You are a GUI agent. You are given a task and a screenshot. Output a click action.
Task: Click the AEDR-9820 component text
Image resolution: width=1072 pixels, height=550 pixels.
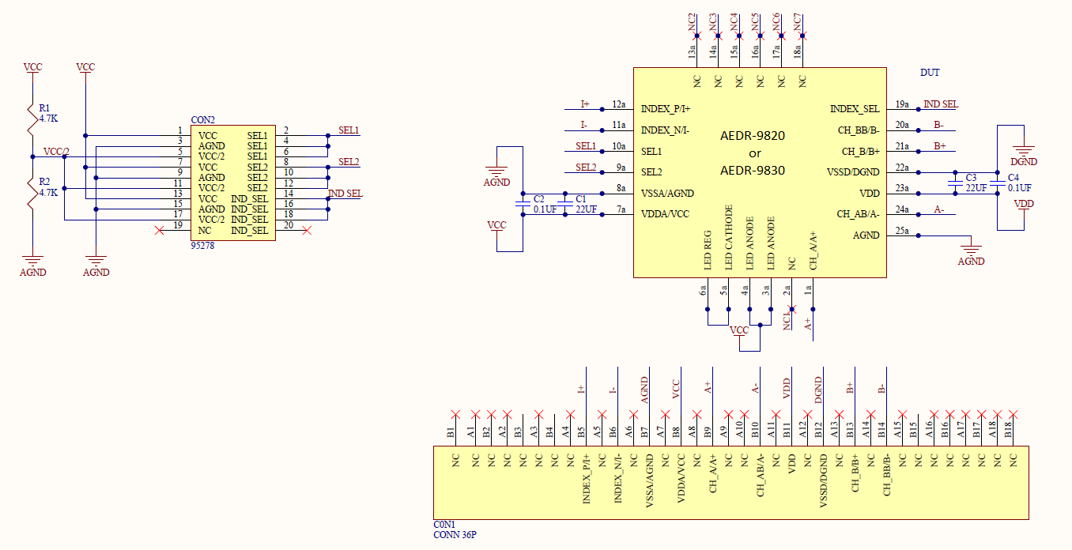[x=752, y=135]
